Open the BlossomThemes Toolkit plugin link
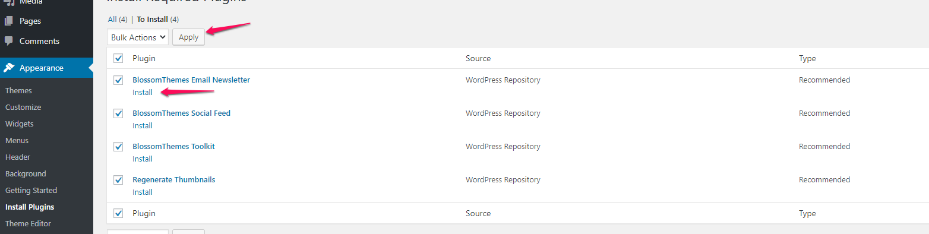929x234 pixels. click(x=174, y=147)
